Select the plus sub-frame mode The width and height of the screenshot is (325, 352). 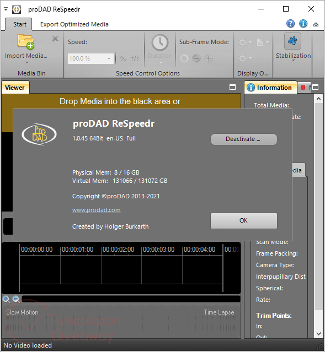click(209, 58)
